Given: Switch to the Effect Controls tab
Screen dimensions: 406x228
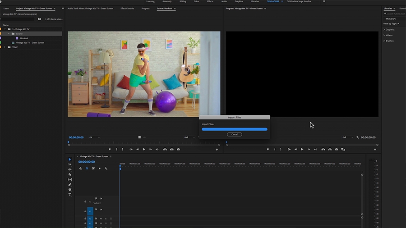Looking at the screenshot, I should [127, 9].
